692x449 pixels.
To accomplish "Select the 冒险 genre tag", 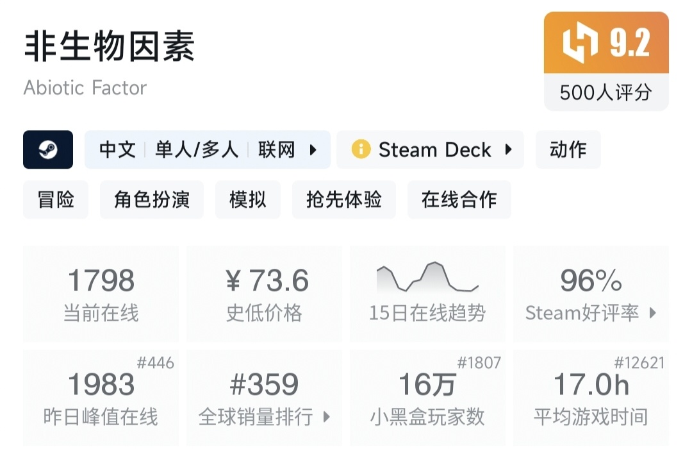I will click(x=56, y=199).
